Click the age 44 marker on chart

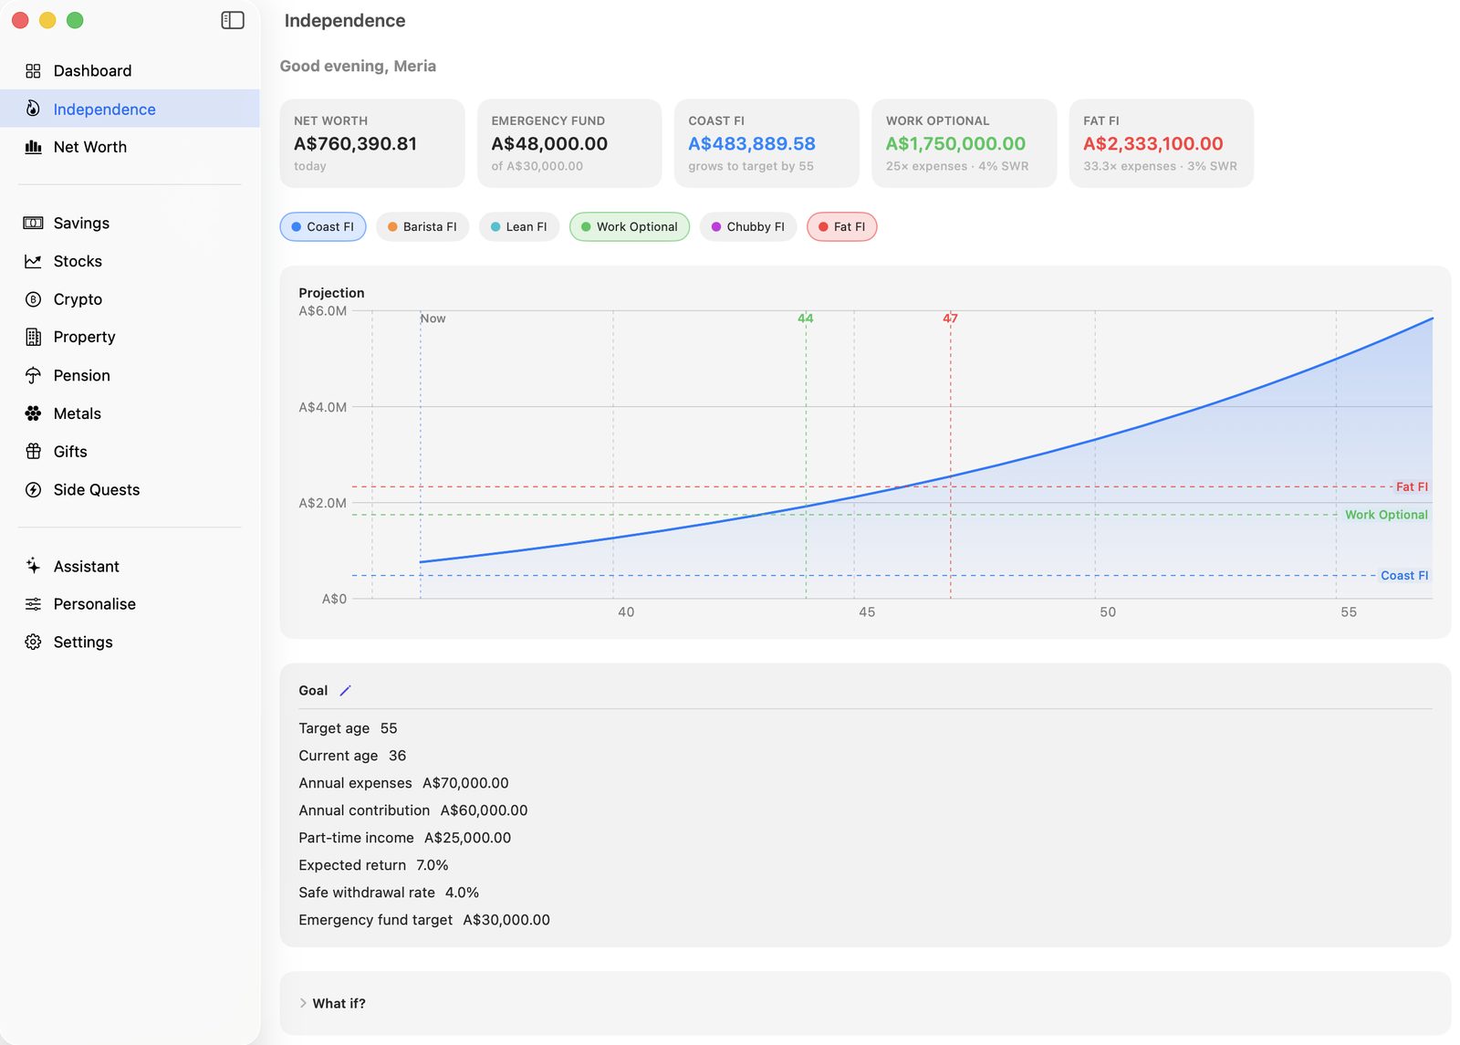point(805,319)
